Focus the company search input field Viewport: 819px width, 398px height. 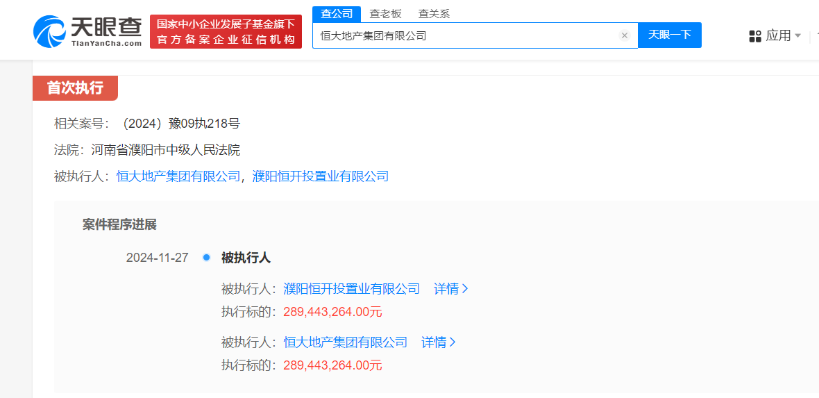465,35
